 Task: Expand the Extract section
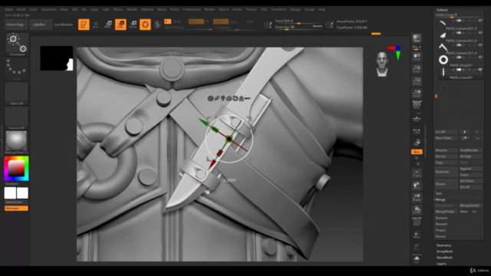pos(440,237)
